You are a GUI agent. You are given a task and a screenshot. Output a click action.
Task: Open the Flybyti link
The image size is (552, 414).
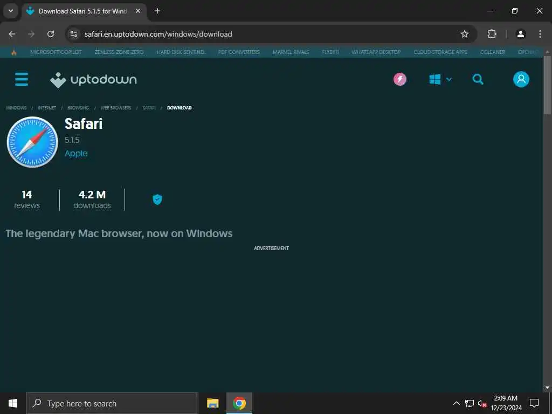click(x=330, y=52)
